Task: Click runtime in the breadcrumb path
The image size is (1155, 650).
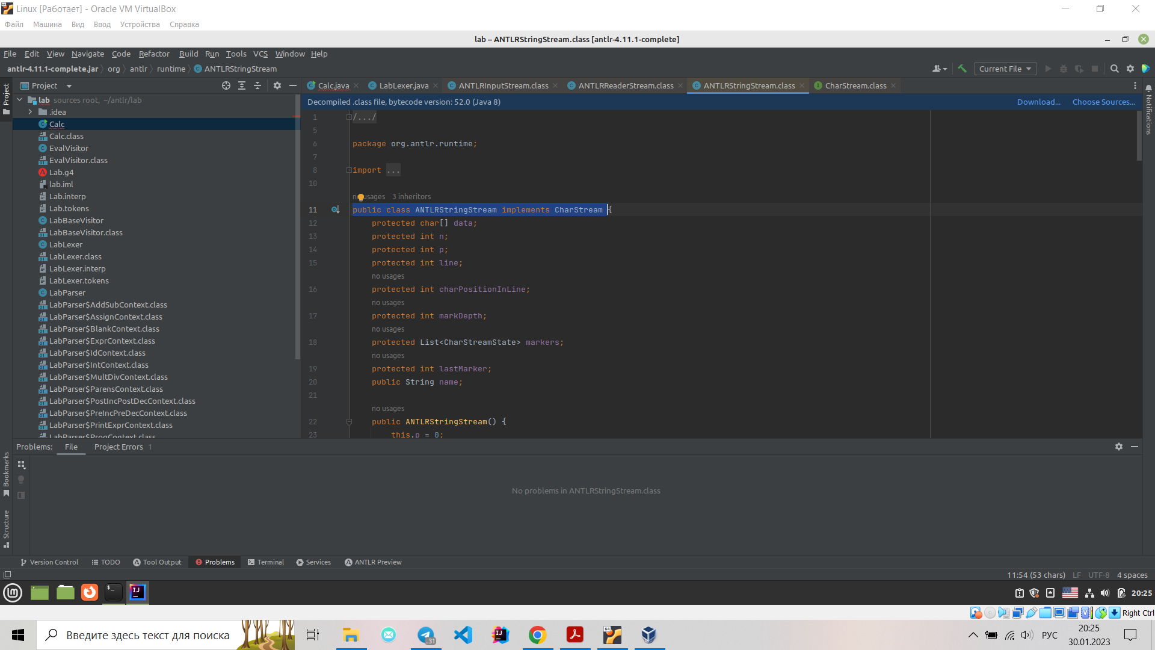Action: coord(171,69)
